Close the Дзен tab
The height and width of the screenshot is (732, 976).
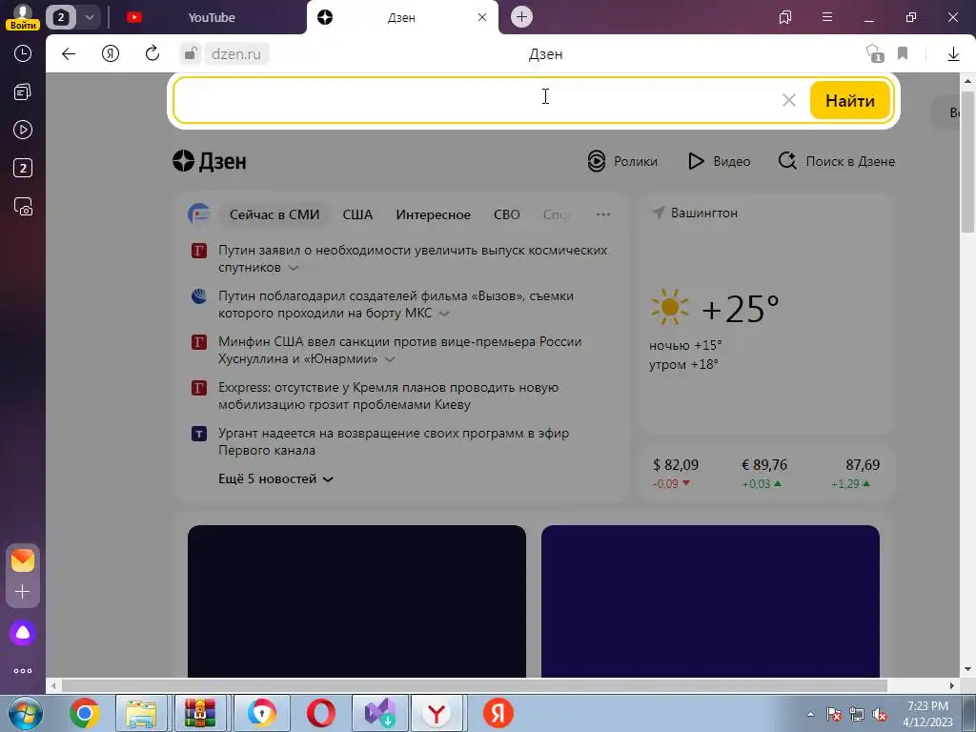coord(481,17)
